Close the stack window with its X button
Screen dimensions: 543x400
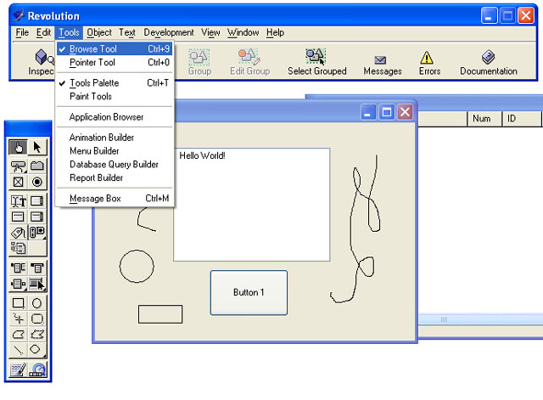(405, 112)
